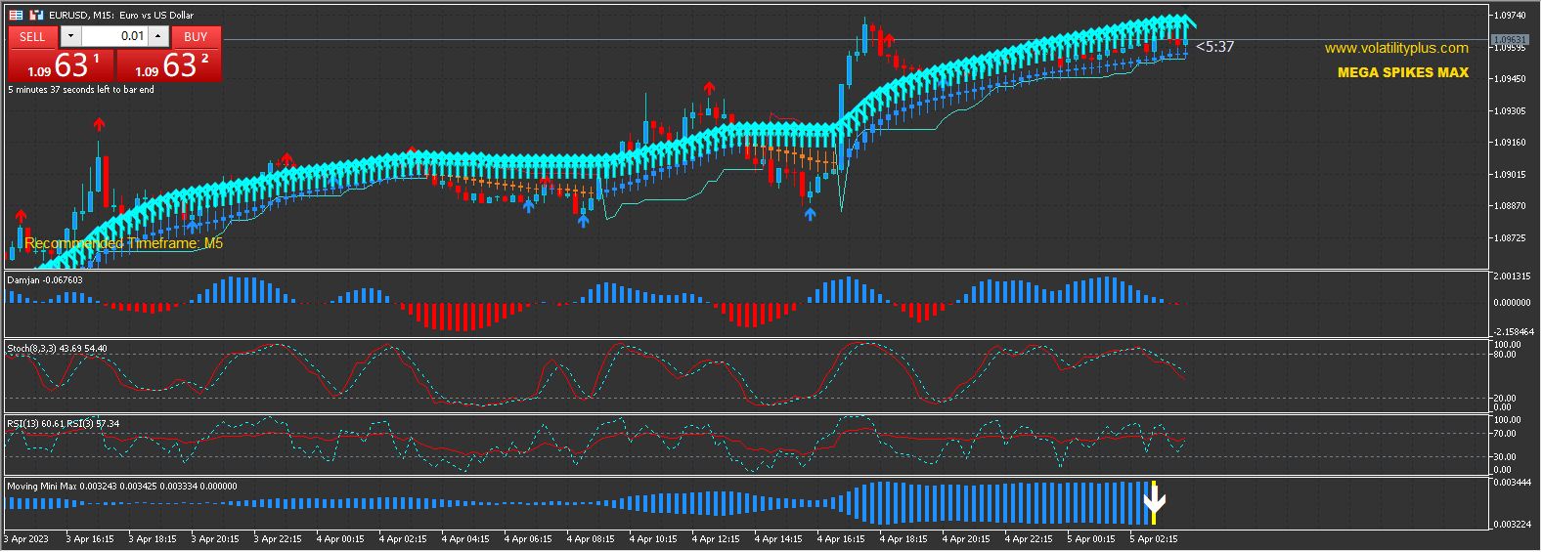Screen dimensions: 1542x552
Task: Open the volume dropdown arrow beside 0.01
Action: click(x=70, y=36)
